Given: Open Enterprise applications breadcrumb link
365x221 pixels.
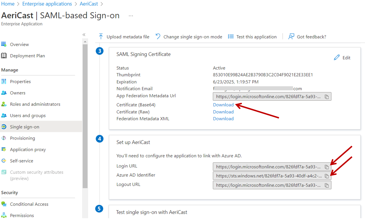Looking at the screenshot, I should pyautogui.click(x=47, y=4).
